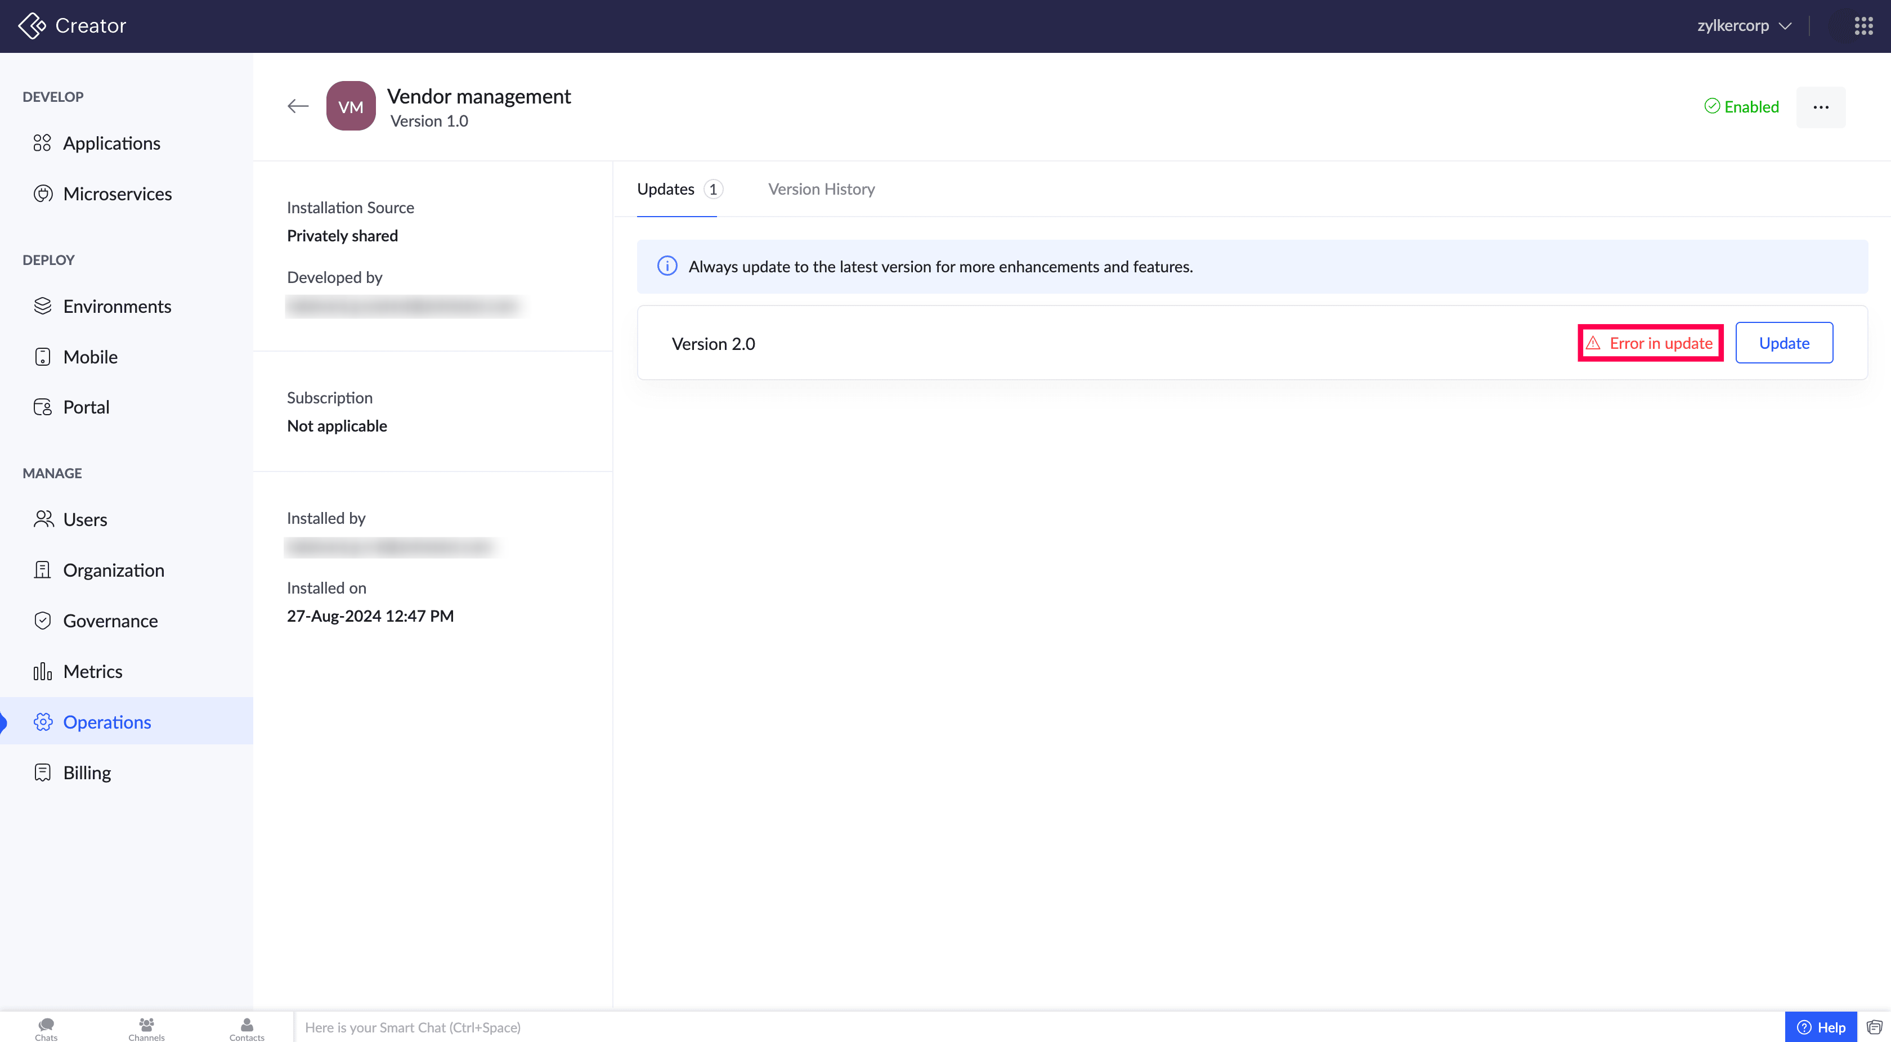Open the three-dots more options menu

[x=1821, y=107]
